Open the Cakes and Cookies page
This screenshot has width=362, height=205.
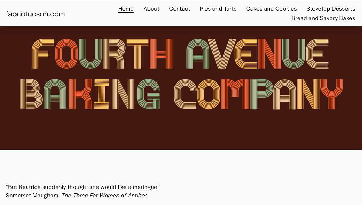tap(271, 9)
